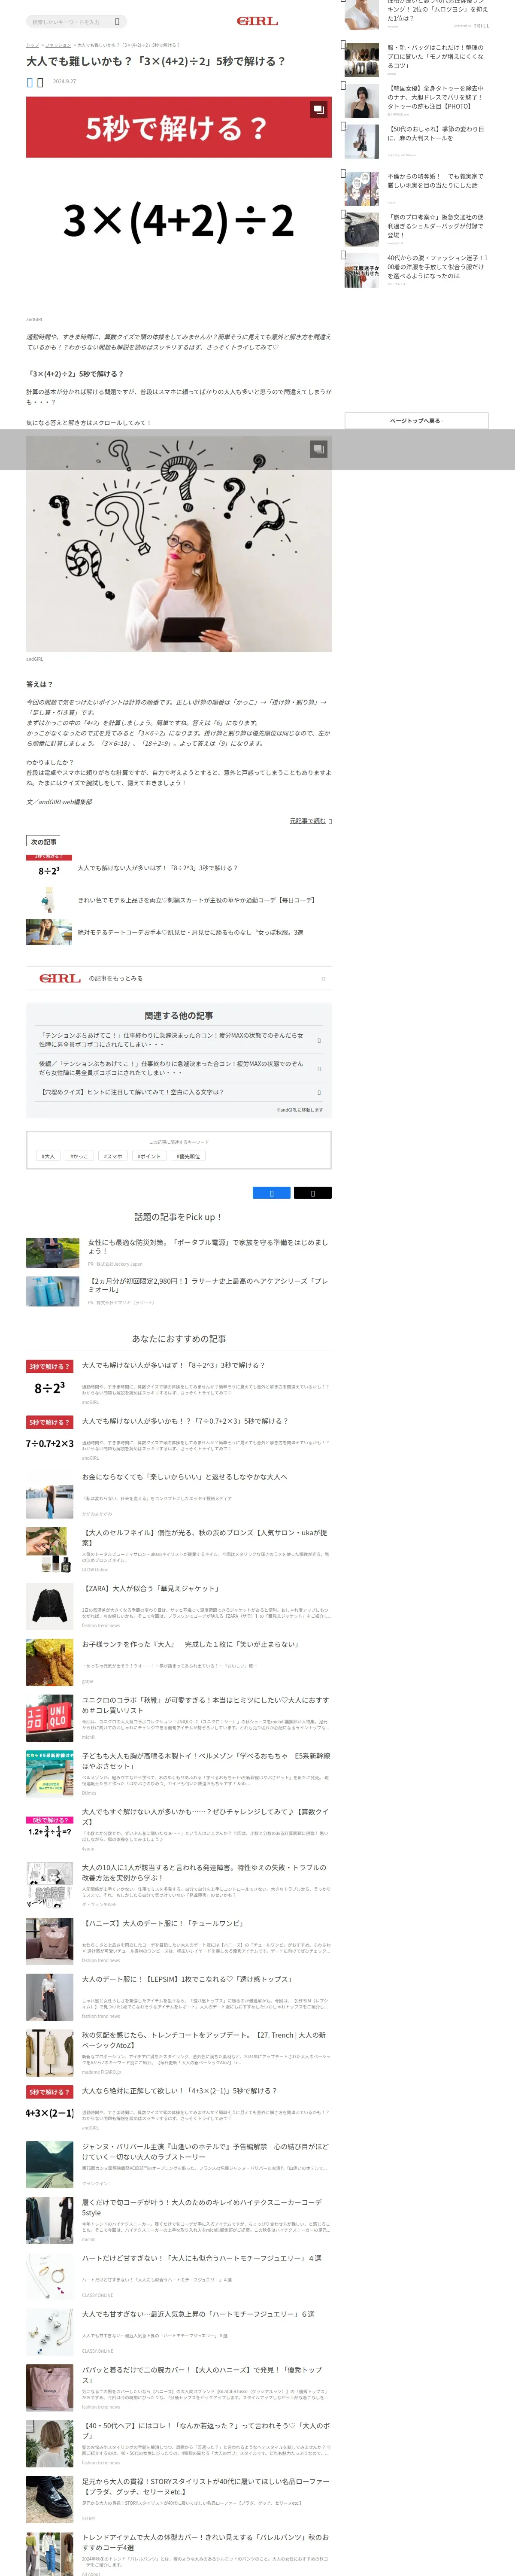Open sidebar article 「旅のプロ考案☆」阪急交通社
Image resolution: width=515 pixels, height=2576 pixels.
(436, 225)
